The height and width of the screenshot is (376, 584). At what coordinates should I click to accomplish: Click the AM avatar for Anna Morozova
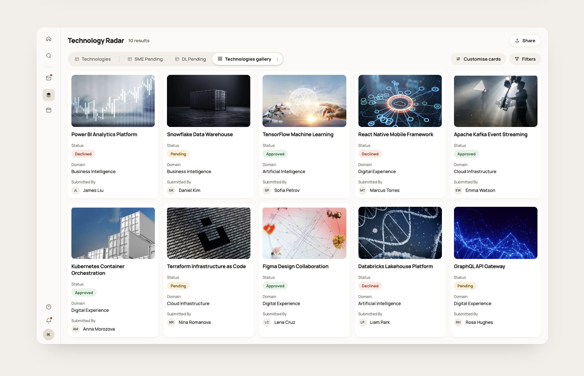[x=76, y=329]
